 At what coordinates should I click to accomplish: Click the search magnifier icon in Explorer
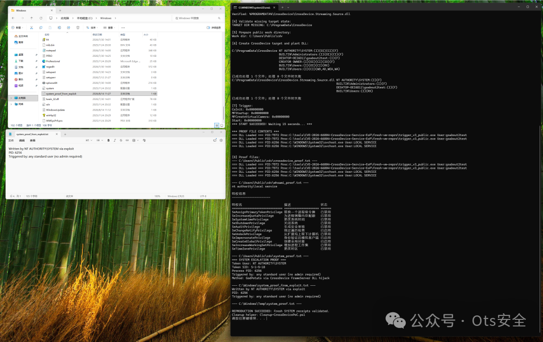point(219,18)
